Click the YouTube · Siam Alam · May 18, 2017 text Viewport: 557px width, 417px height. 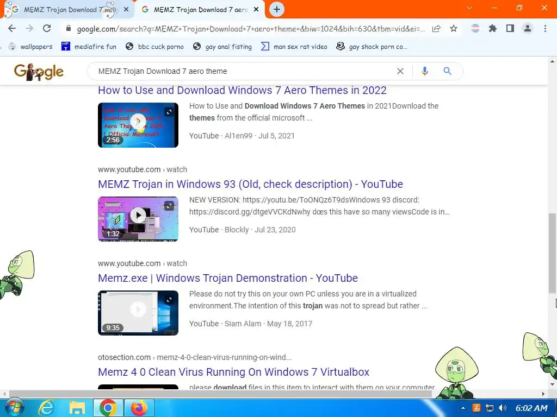coord(251,324)
